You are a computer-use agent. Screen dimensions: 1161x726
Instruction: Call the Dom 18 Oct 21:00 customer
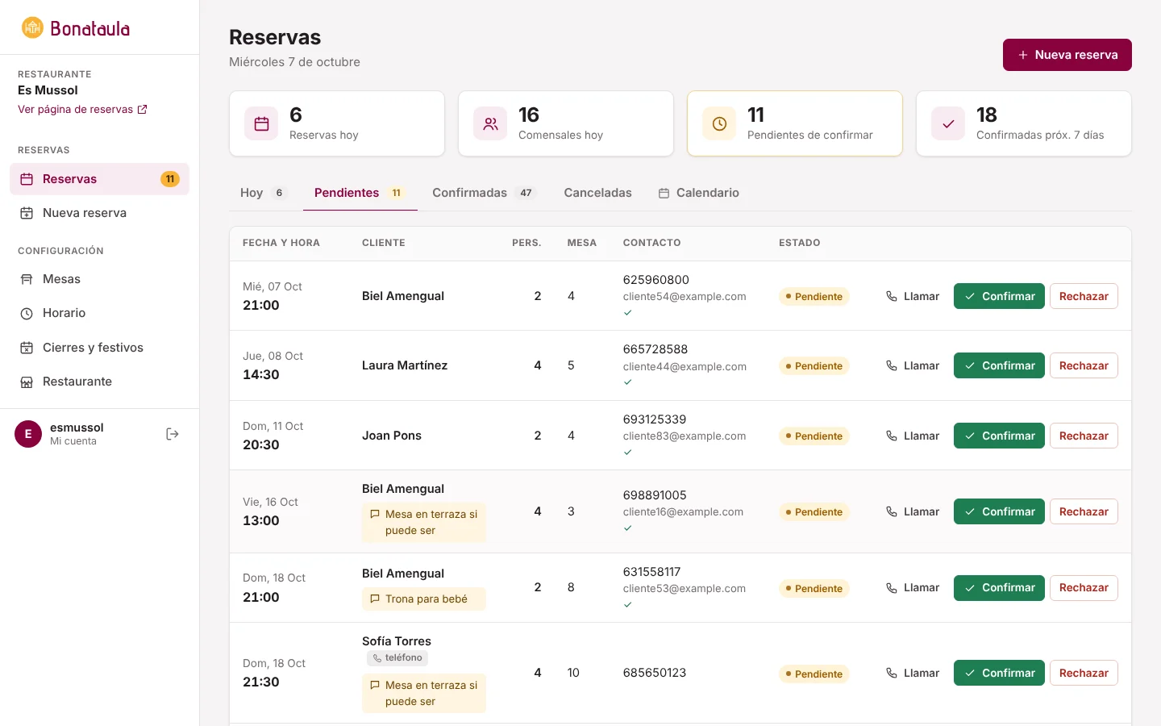pos(913,587)
